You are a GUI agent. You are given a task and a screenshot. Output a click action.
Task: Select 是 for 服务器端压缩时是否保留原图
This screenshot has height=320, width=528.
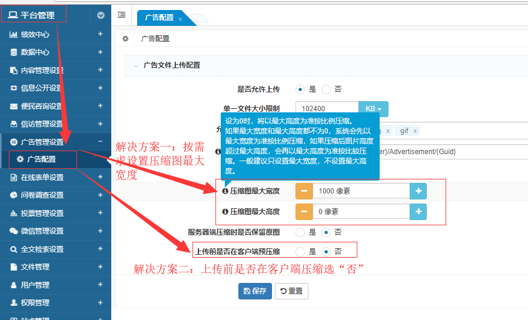click(301, 232)
